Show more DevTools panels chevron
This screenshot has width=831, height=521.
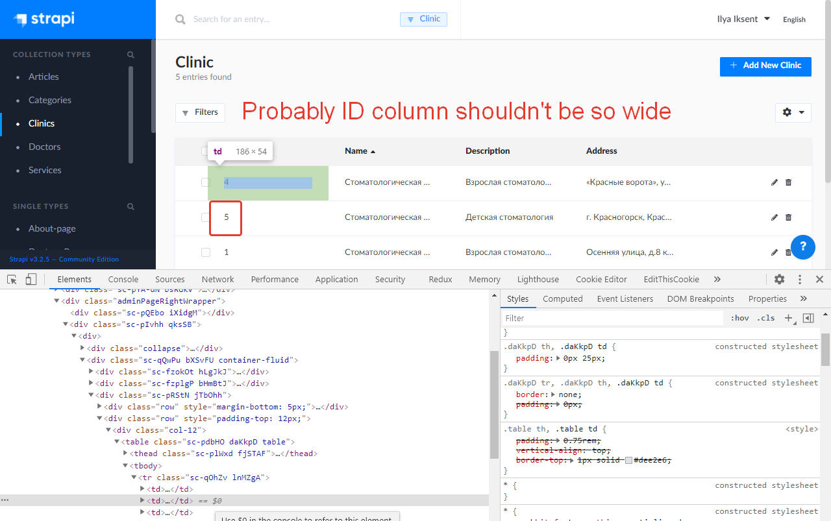coord(717,280)
